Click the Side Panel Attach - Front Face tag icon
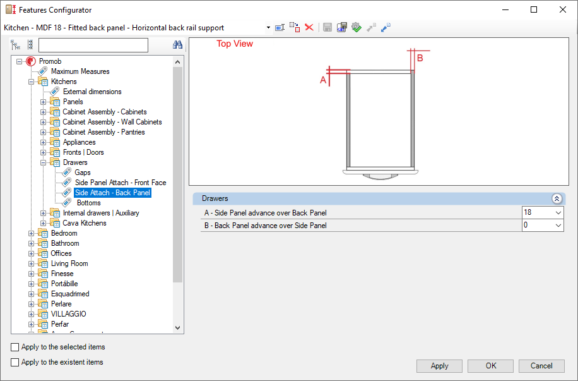This screenshot has height=381, width=578. [x=67, y=183]
